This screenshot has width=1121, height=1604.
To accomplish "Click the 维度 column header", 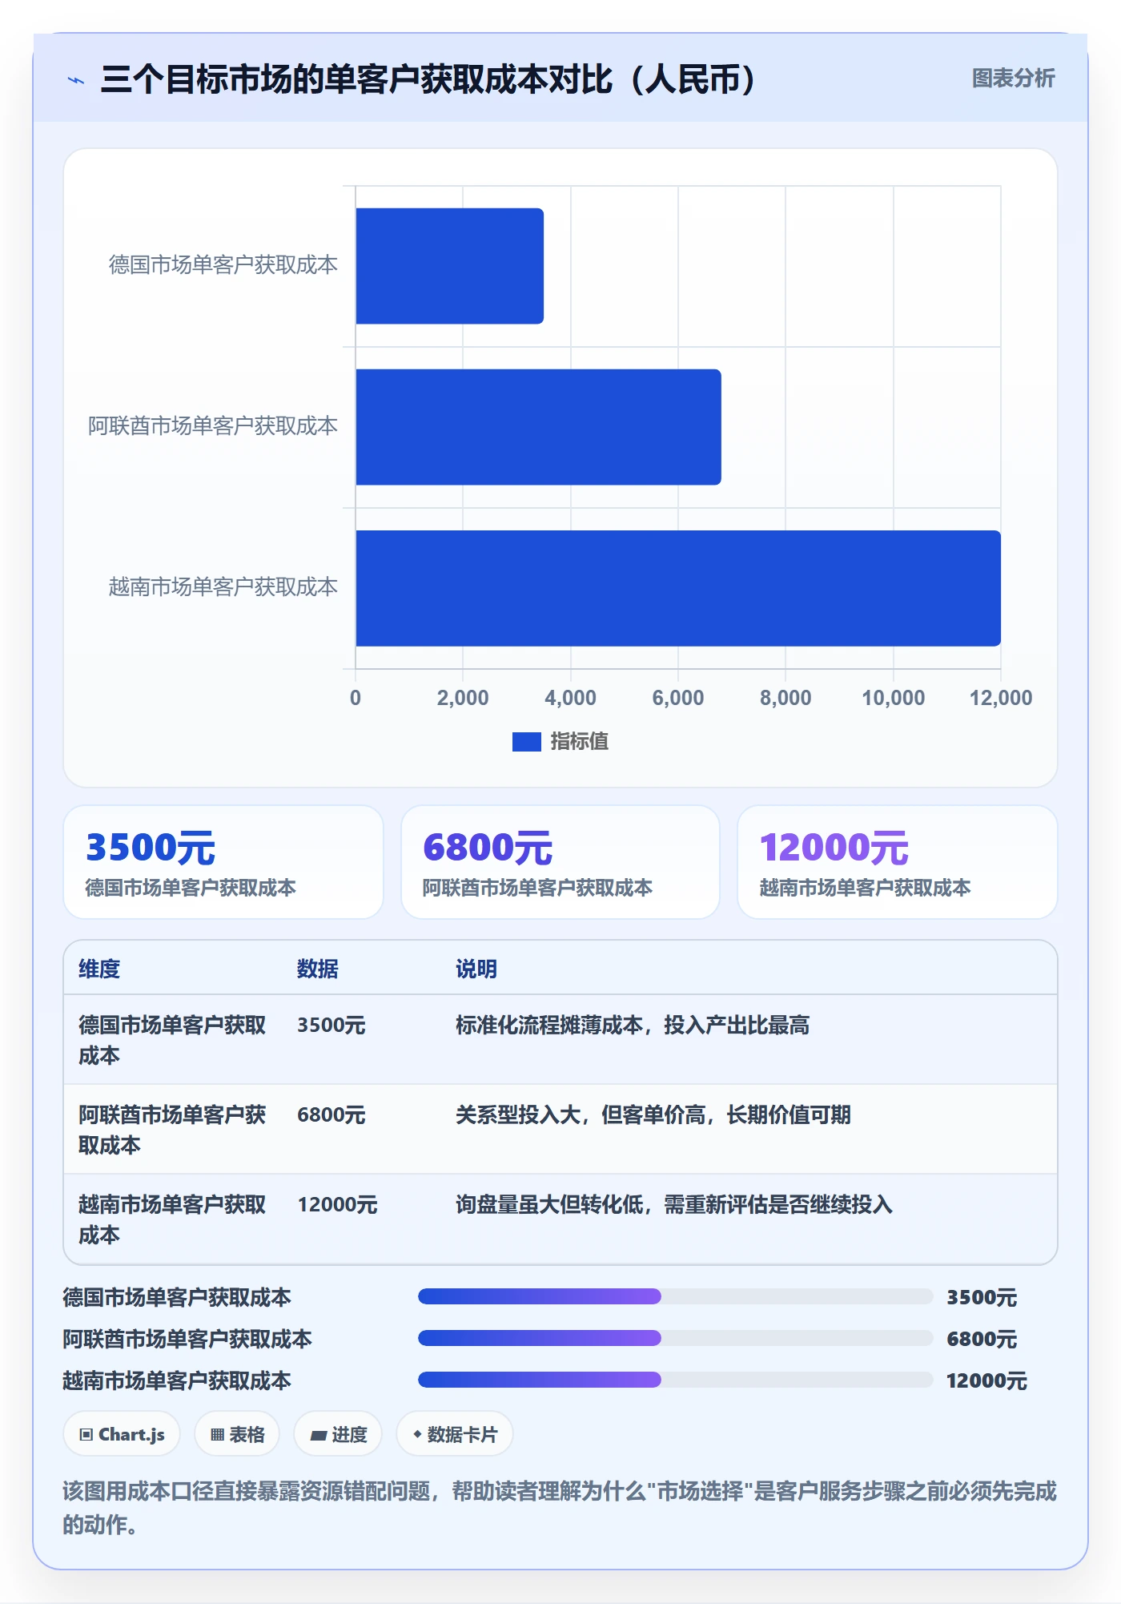I will pyautogui.click(x=99, y=969).
